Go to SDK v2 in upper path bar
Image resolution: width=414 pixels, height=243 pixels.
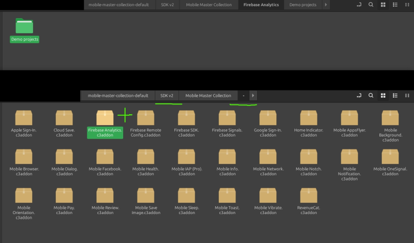click(x=167, y=5)
